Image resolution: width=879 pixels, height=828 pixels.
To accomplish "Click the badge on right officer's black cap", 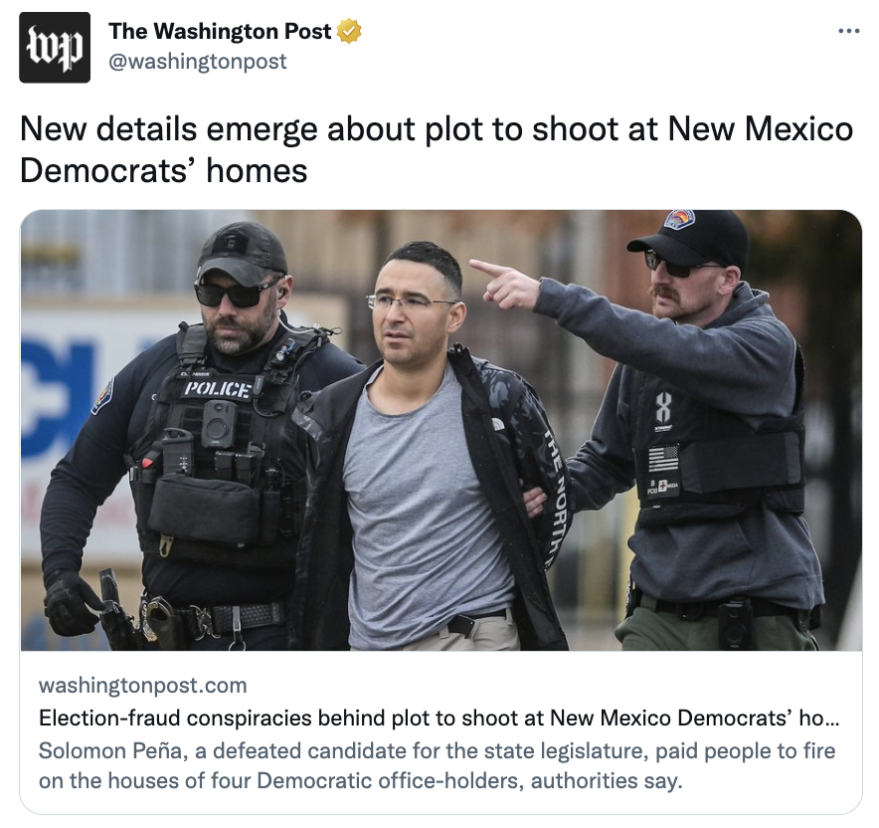I will (x=679, y=219).
